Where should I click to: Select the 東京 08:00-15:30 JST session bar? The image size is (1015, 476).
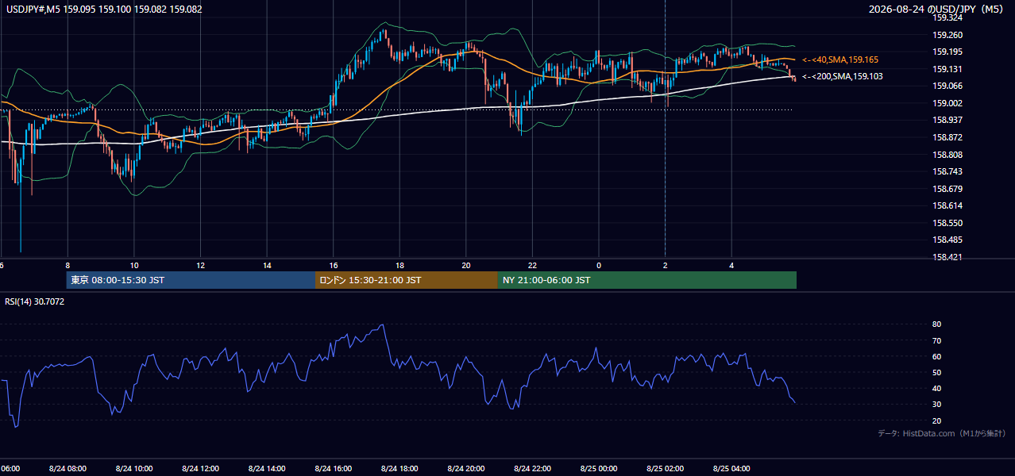click(x=191, y=280)
